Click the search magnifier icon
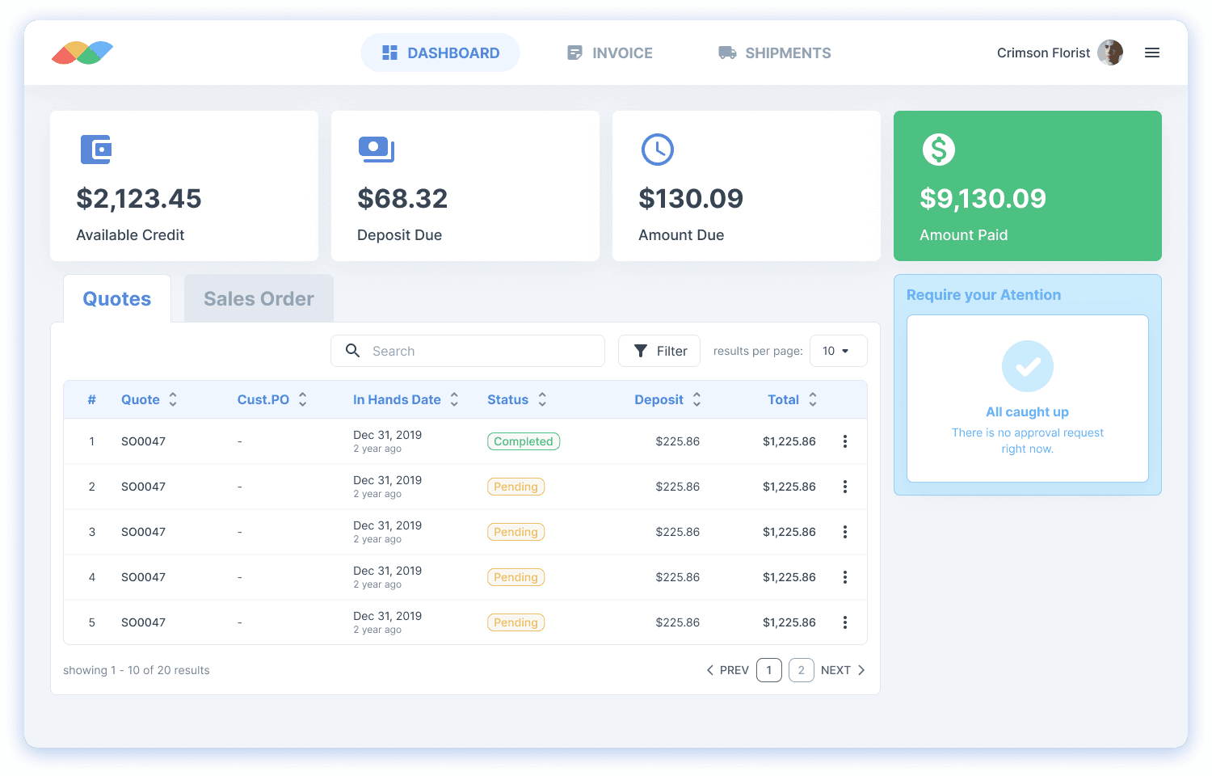 [x=352, y=350]
